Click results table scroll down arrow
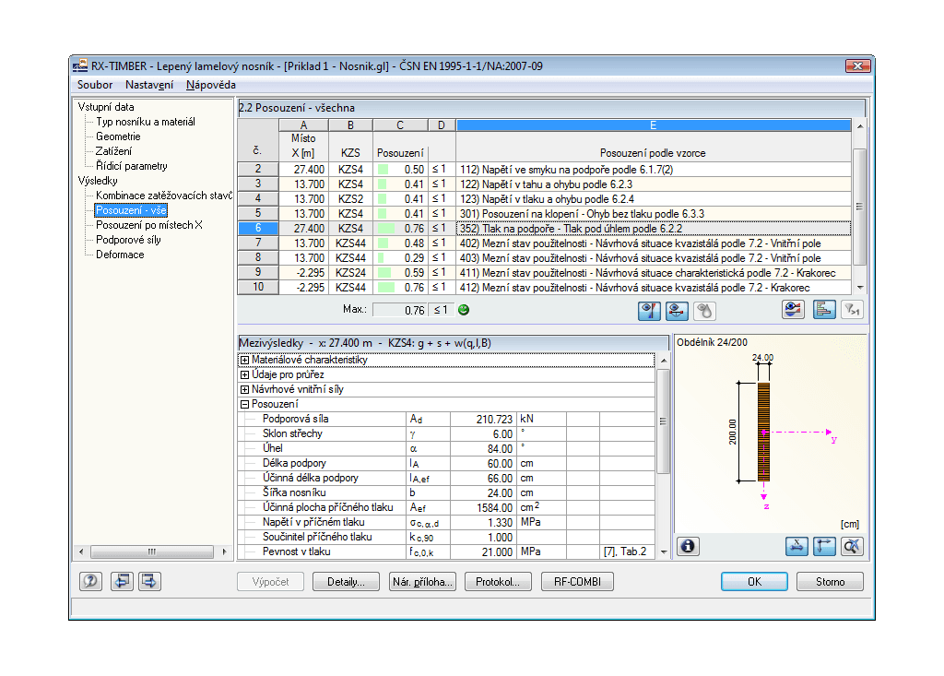944x676 pixels. point(860,288)
